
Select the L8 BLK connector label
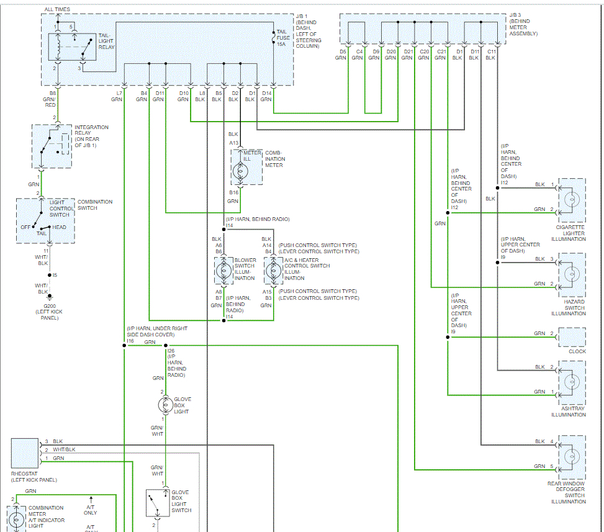point(201,96)
